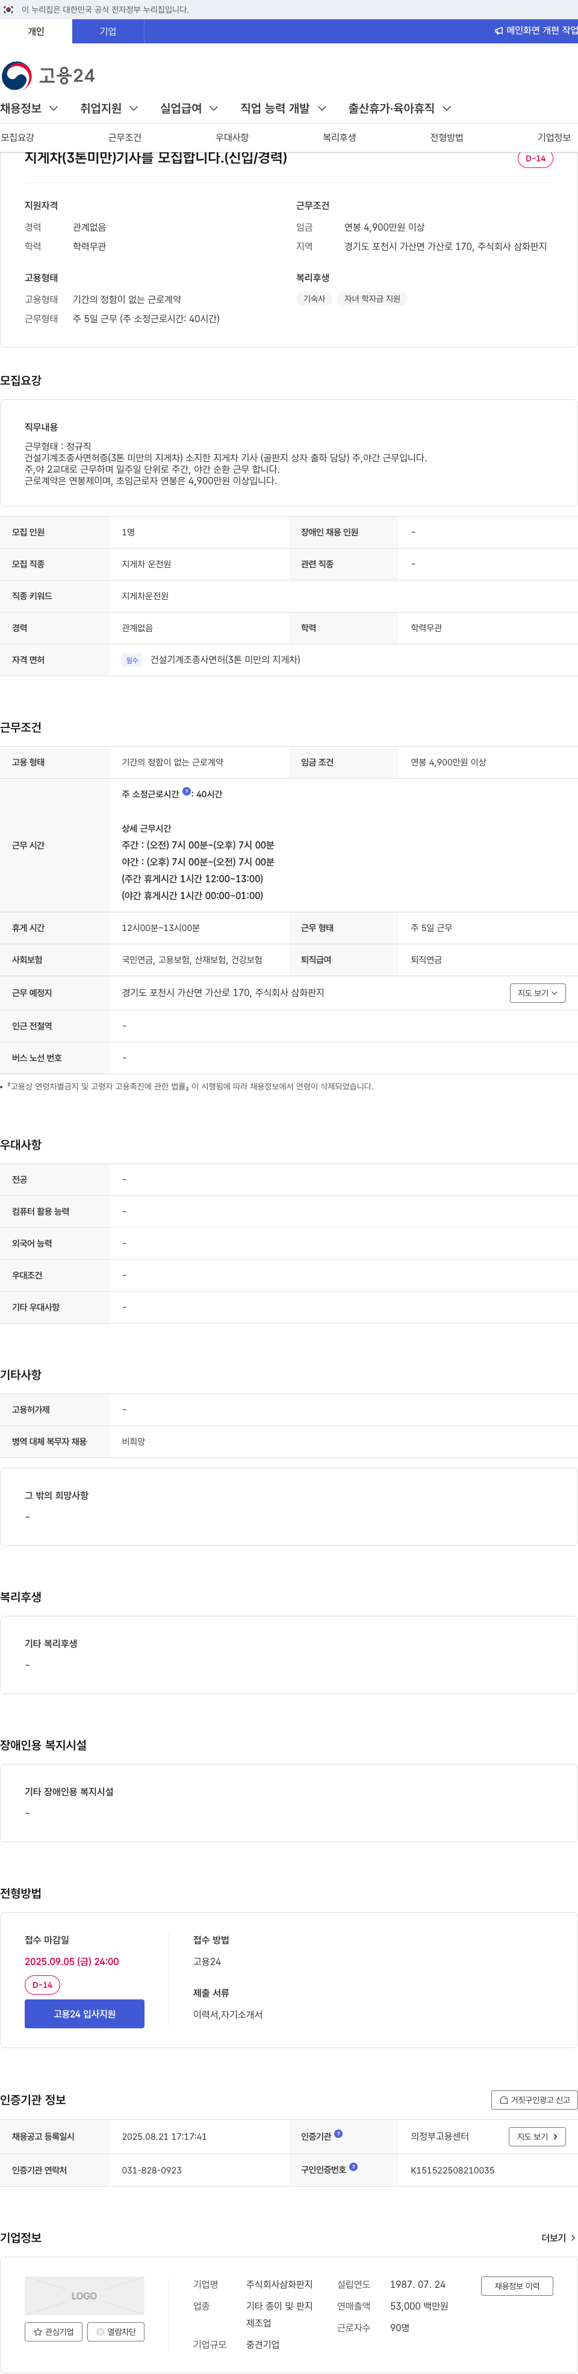Click the 제출 서류 text 이력서,자기소개서
The height and width of the screenshot is (2374, 578).
click(228, 2014)
